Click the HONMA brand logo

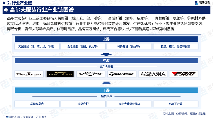[153, 74]
